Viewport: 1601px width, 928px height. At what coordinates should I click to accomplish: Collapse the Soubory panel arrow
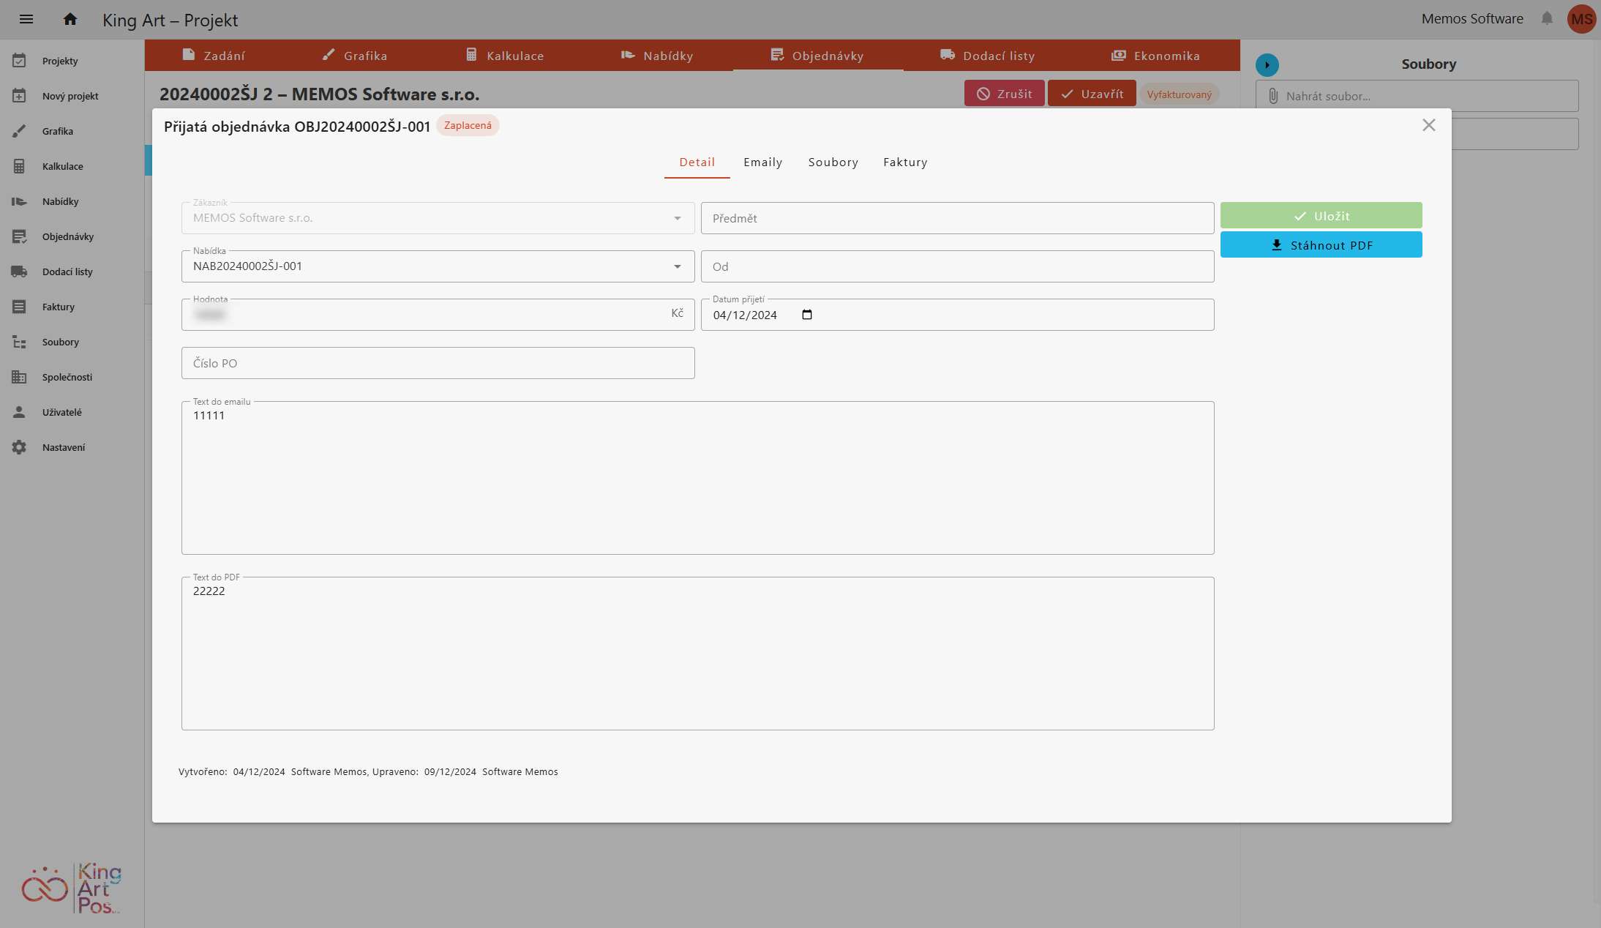pyautogui.click(x=1267, y=64)
